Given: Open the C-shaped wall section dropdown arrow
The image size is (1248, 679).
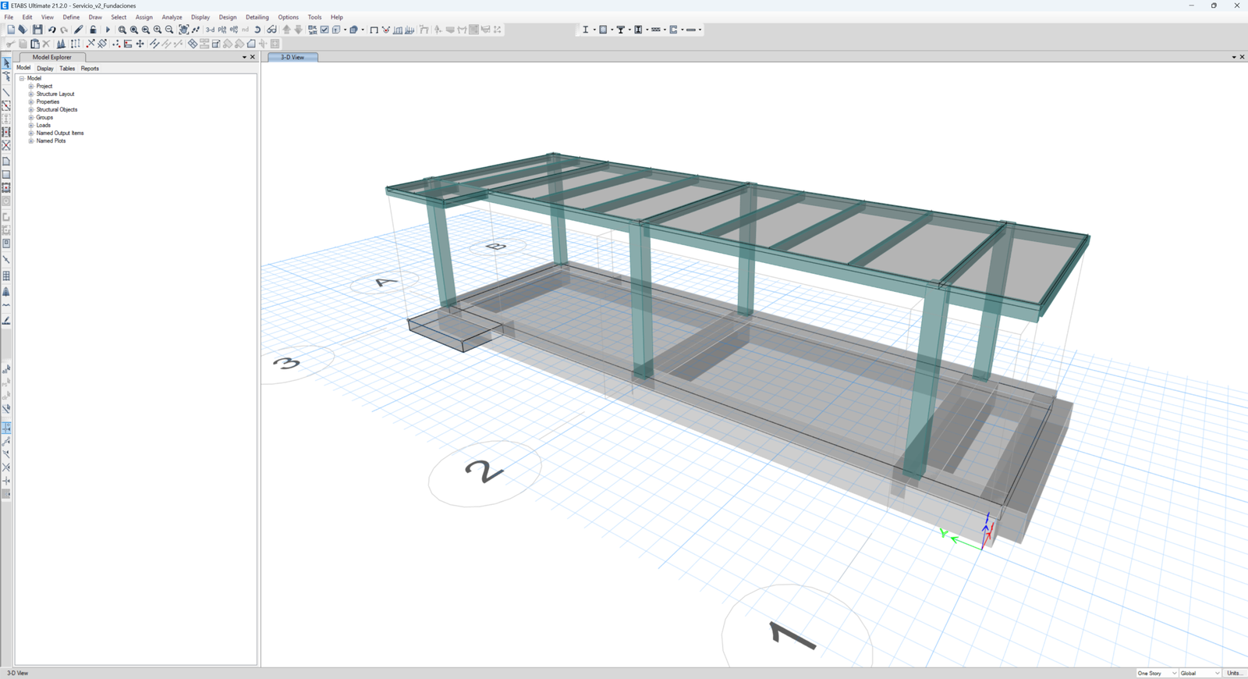Looking at the screenshot, I should (682, 30).
